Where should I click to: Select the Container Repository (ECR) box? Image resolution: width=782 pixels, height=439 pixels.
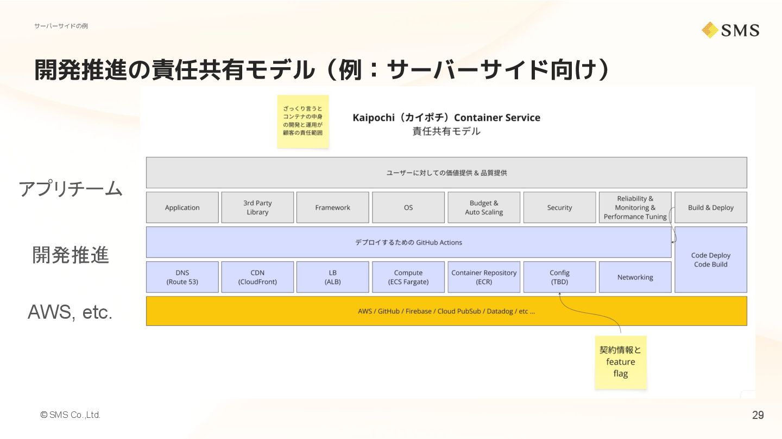tap(484, 277)
